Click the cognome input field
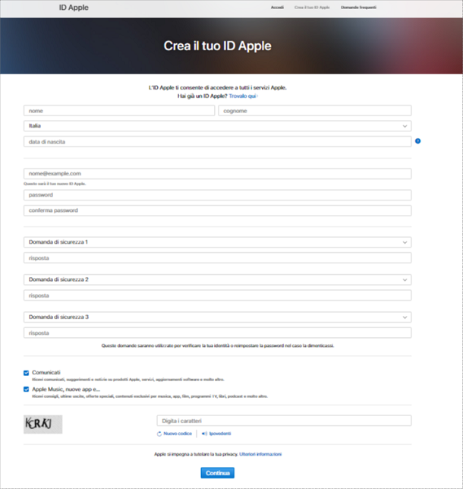The image size is (463, 489). coord(314,111)
